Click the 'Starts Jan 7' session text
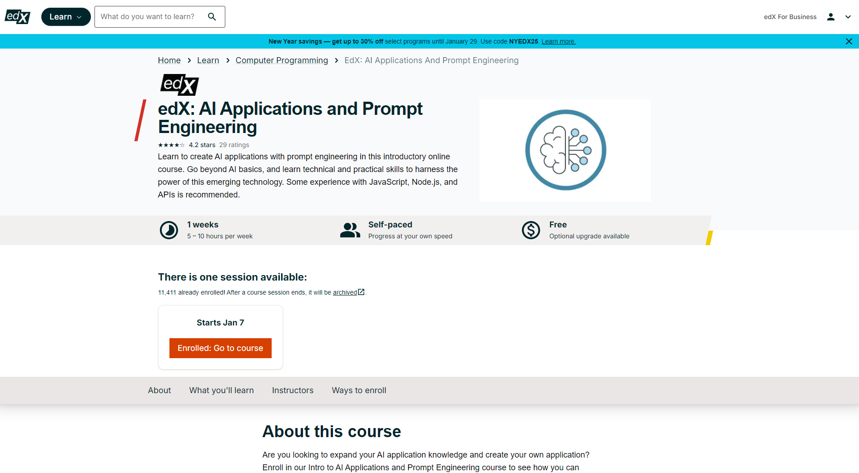The image size is (859, 473). tap(220, 323)
